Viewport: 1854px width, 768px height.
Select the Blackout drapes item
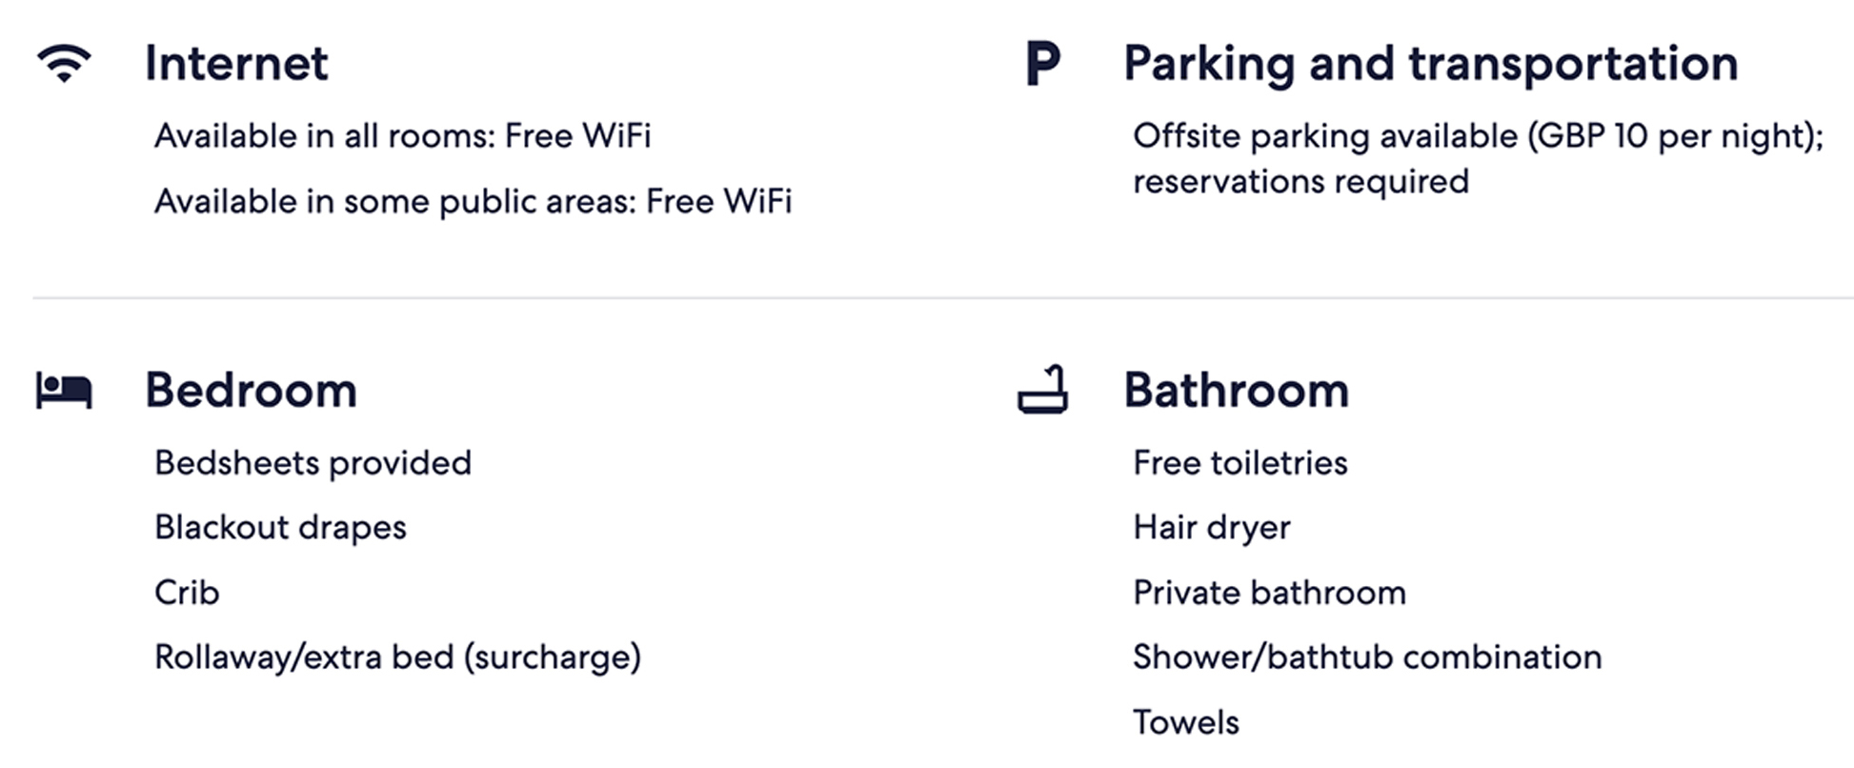281,528
